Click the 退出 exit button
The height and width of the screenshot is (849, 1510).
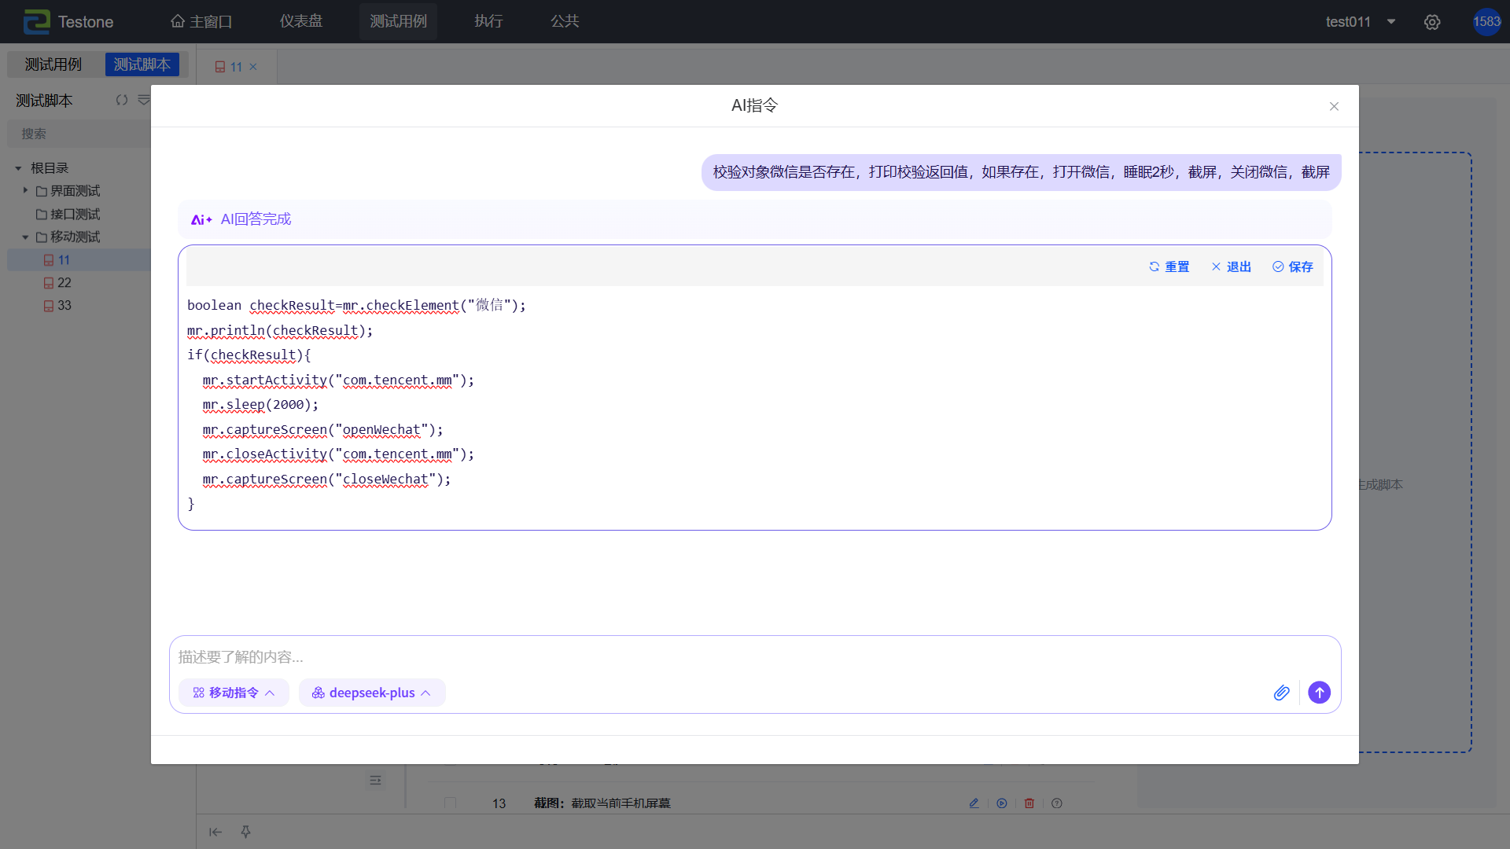[1231, 266]
